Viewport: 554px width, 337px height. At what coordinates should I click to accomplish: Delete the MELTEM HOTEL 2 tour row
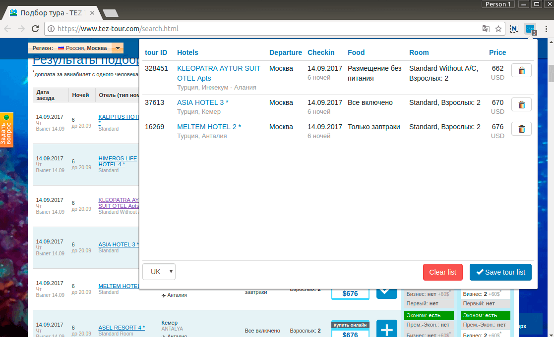[x=521, y=129]
